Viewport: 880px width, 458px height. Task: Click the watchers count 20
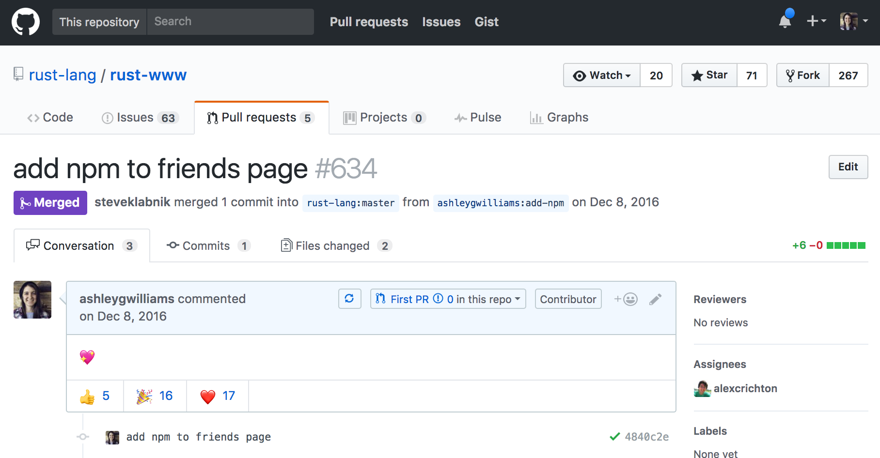click(656, 75)
